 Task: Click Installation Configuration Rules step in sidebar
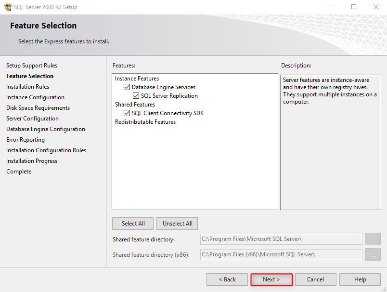pyautogui.click(x=46, y=150)
